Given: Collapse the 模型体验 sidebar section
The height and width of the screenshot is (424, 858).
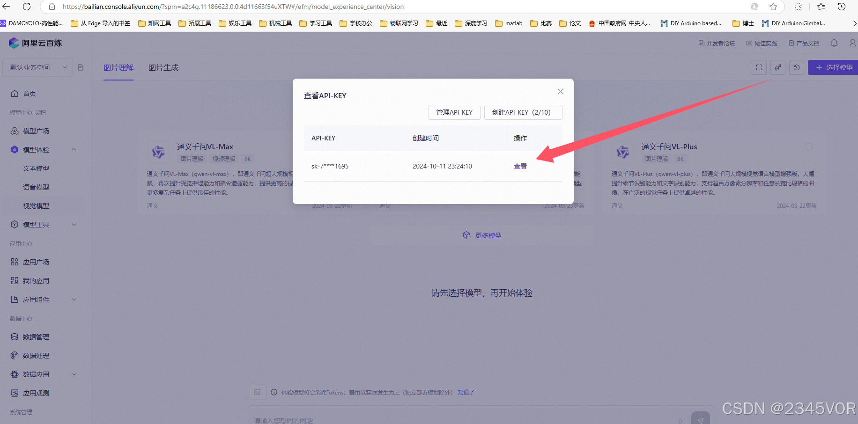Looking at the screenshot, I should (x=74, y=150).
